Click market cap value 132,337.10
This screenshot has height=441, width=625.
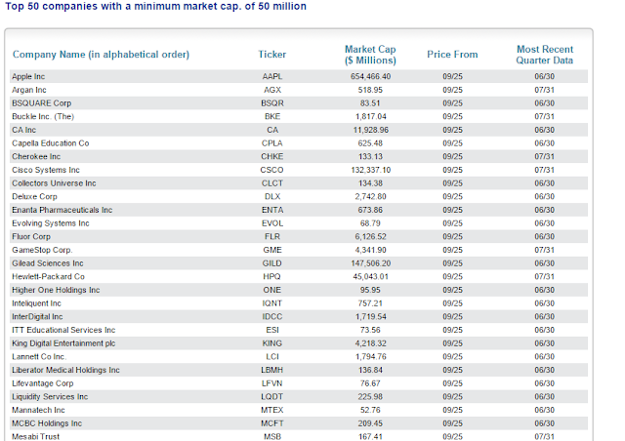click(x=370, y=170)
